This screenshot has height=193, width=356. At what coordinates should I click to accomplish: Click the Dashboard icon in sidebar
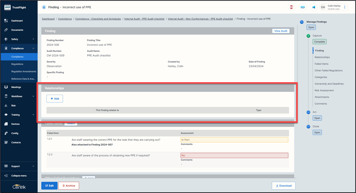6,21
